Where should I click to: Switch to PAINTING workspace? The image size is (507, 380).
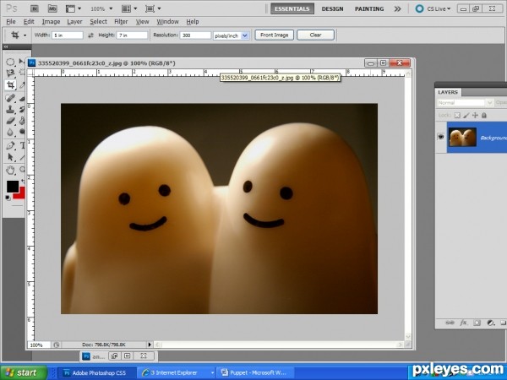369,8
